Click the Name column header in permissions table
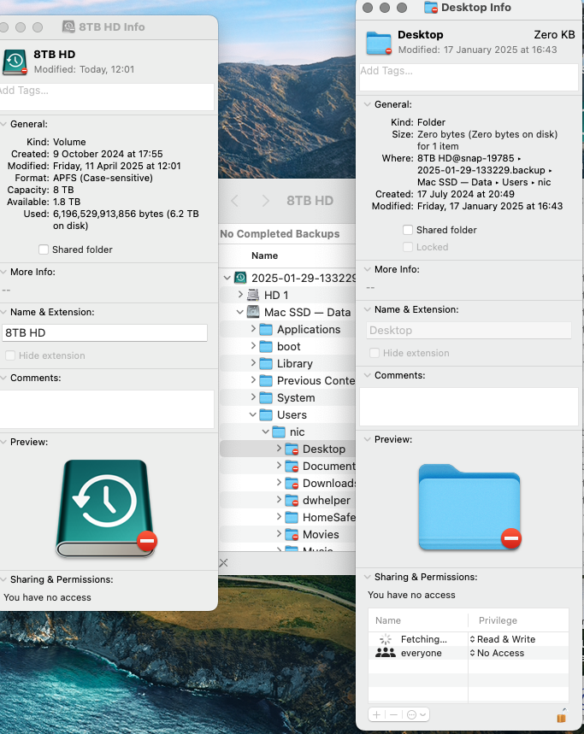The image size is (584, 734). pos(388,620)
